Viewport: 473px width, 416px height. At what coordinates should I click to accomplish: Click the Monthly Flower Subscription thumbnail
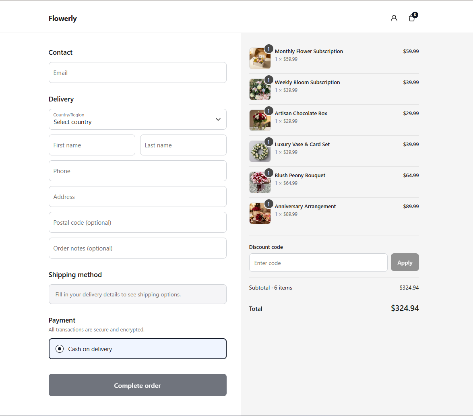[x=260, y=58]
